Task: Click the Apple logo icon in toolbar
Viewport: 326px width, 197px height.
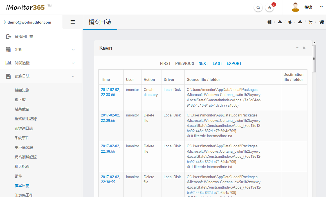Action: tap(290, 22)
